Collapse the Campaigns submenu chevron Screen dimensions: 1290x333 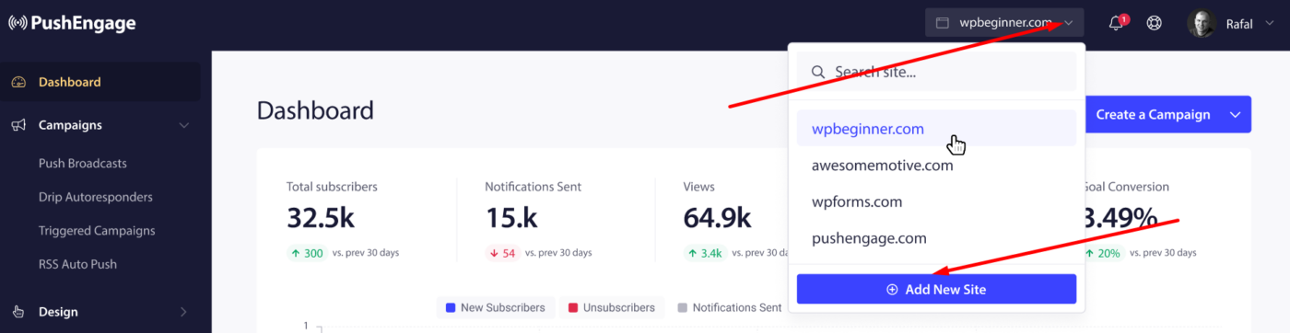point(183,125)
